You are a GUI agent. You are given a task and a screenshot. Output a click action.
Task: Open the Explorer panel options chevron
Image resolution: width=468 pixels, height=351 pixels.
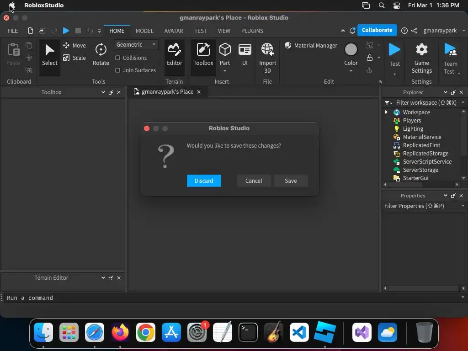(x=445, y=92)
